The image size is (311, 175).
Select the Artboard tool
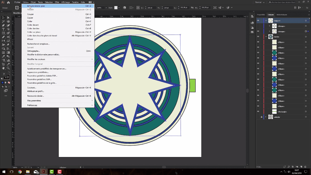4,64
